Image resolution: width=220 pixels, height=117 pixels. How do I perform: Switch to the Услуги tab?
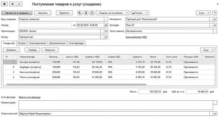click(x=22, y=43)
